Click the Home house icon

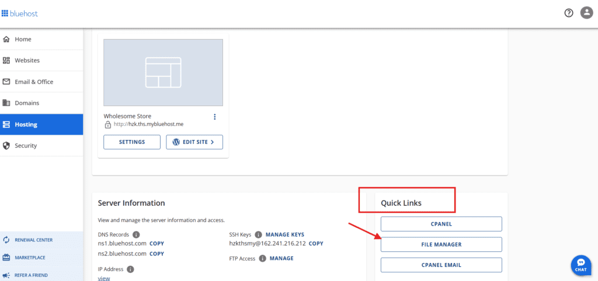click(6, 39)
